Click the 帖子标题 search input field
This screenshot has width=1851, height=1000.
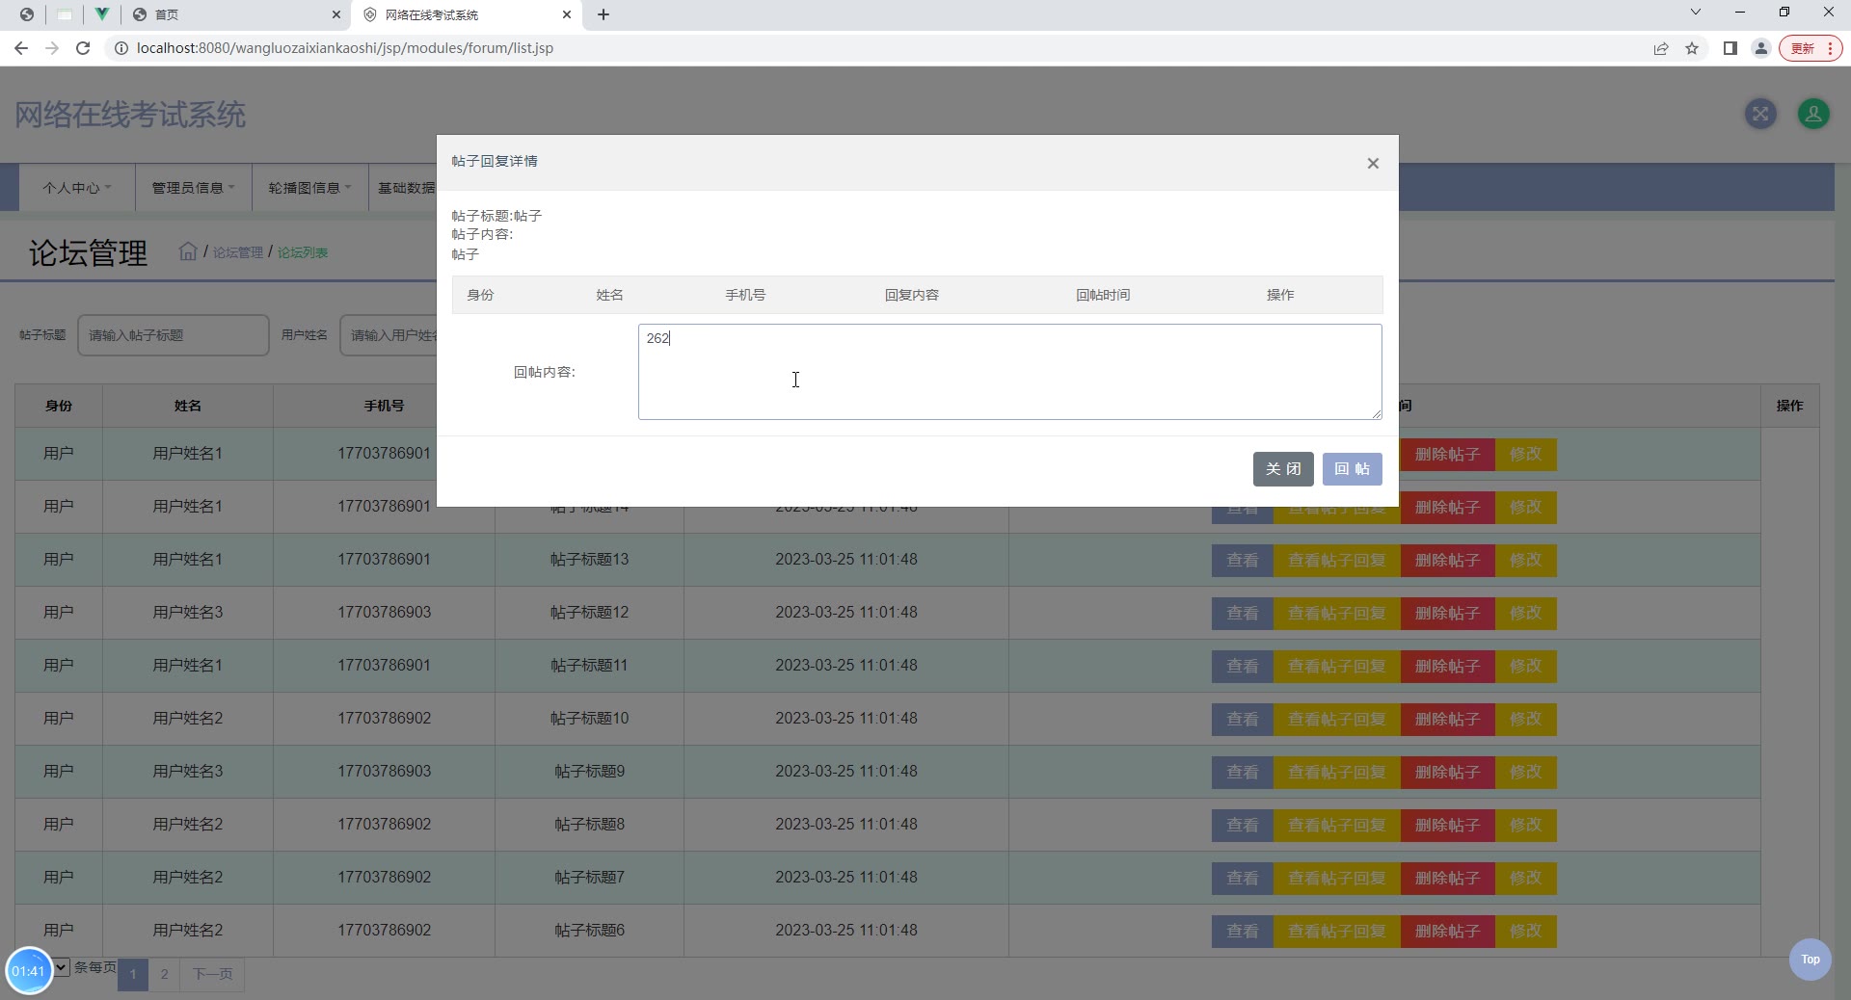[174, 335]
